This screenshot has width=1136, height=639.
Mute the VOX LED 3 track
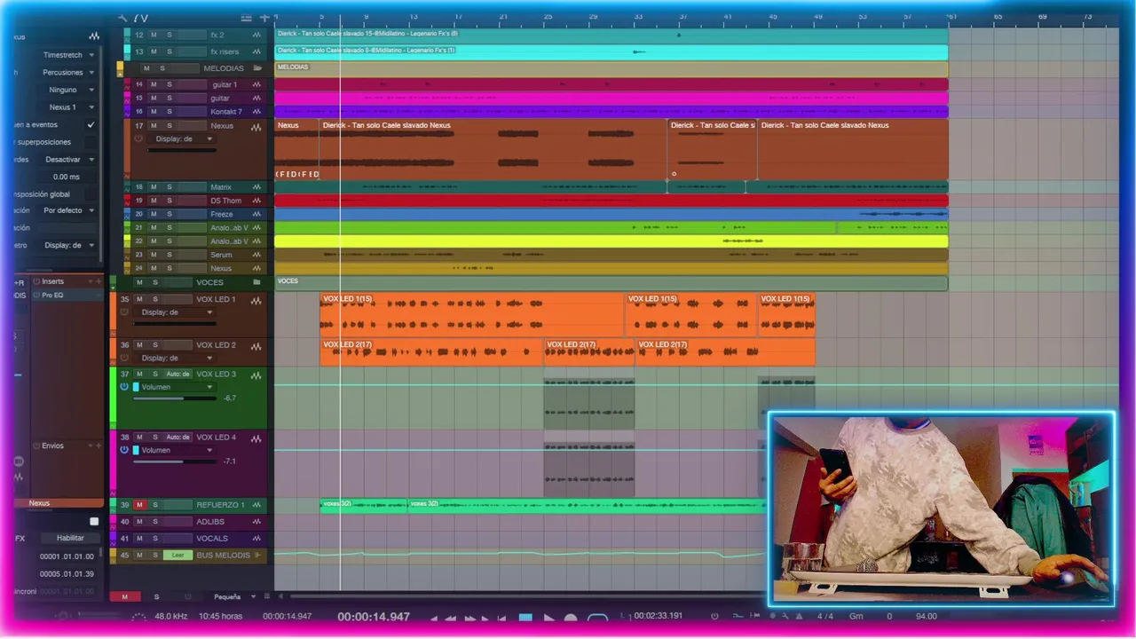point(139,375)
